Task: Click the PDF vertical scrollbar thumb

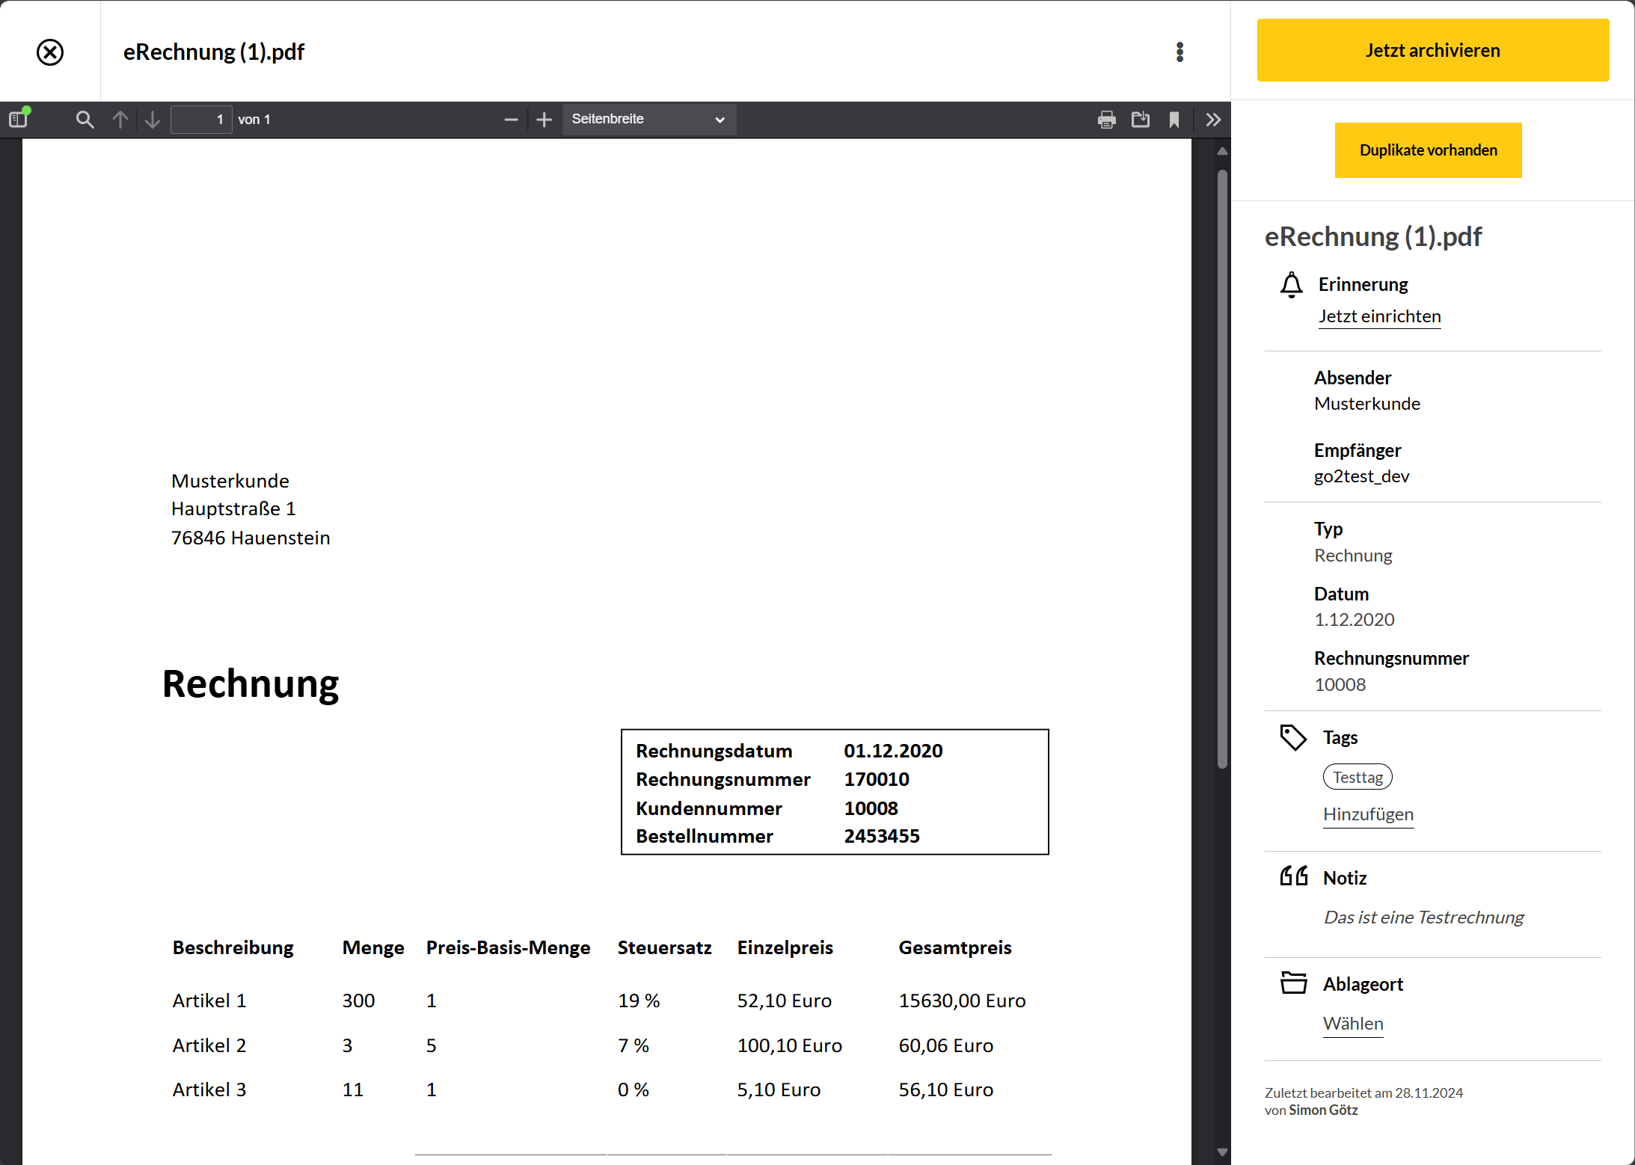Action: click(1222, 469)
